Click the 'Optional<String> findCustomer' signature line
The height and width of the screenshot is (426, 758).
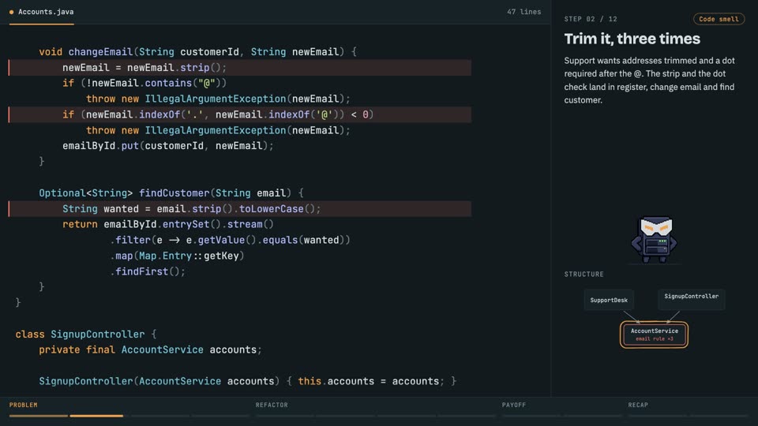171,193
